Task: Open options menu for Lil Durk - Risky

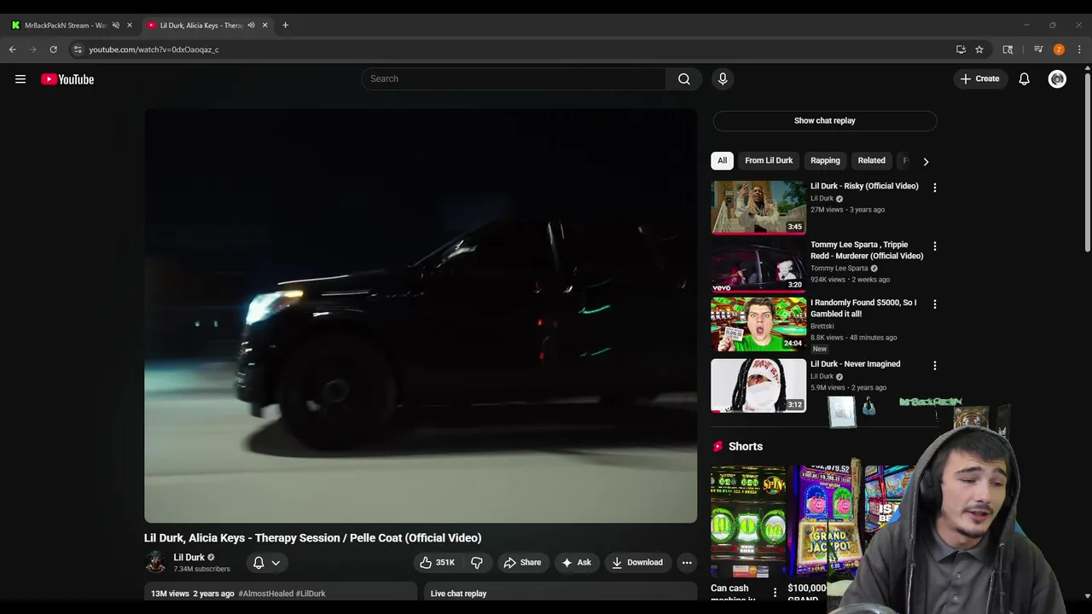Action: (x=934, y=188)
